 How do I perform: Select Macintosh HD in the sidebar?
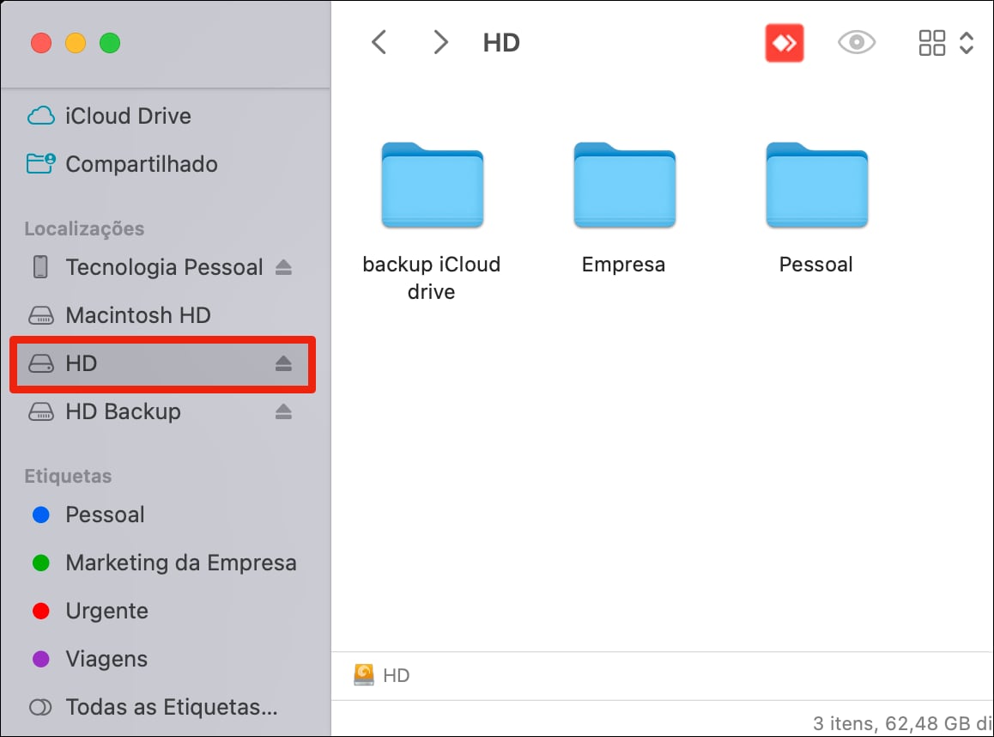tap(137, 315)
